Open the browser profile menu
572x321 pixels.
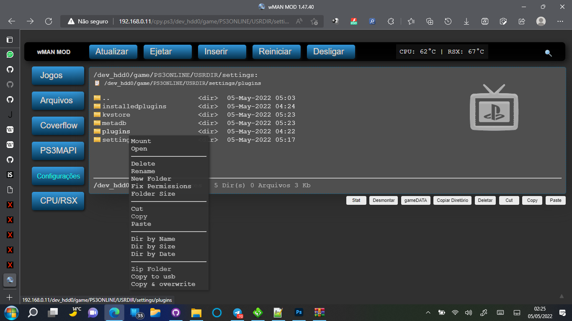pos(541,21)
